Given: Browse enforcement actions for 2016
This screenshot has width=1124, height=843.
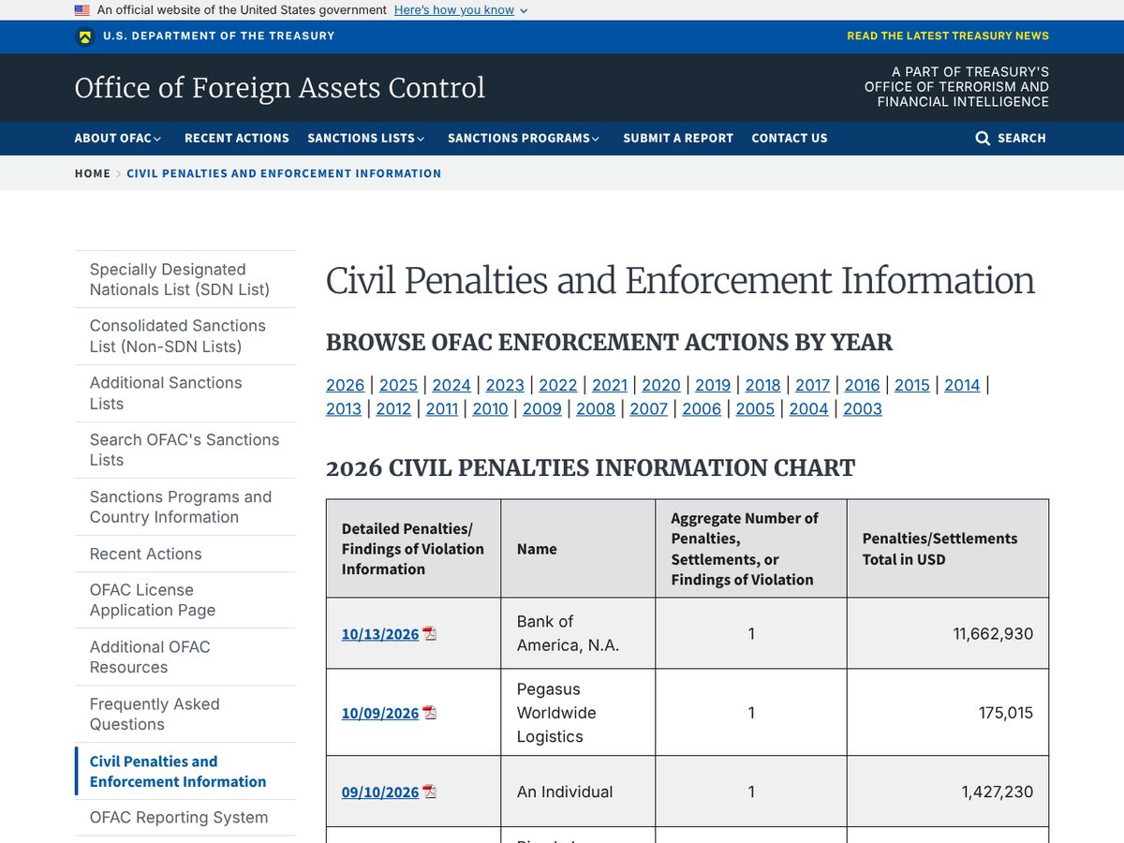Looking at the screenshot, I should click(863, 385).
